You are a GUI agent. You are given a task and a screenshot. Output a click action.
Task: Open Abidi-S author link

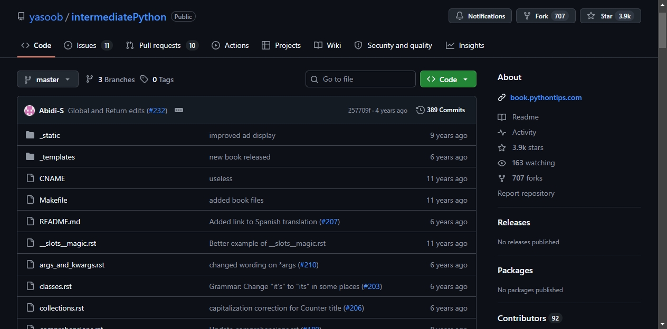(51, 111)
